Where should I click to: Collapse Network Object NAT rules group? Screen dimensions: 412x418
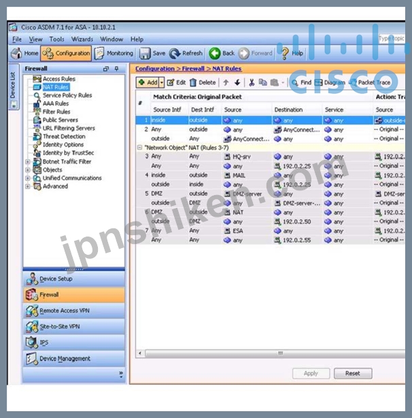click(x=139, y=147)
